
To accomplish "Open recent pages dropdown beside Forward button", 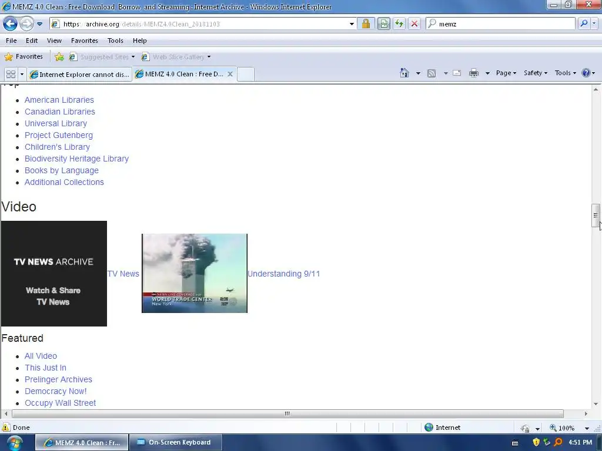I will 39,23.
